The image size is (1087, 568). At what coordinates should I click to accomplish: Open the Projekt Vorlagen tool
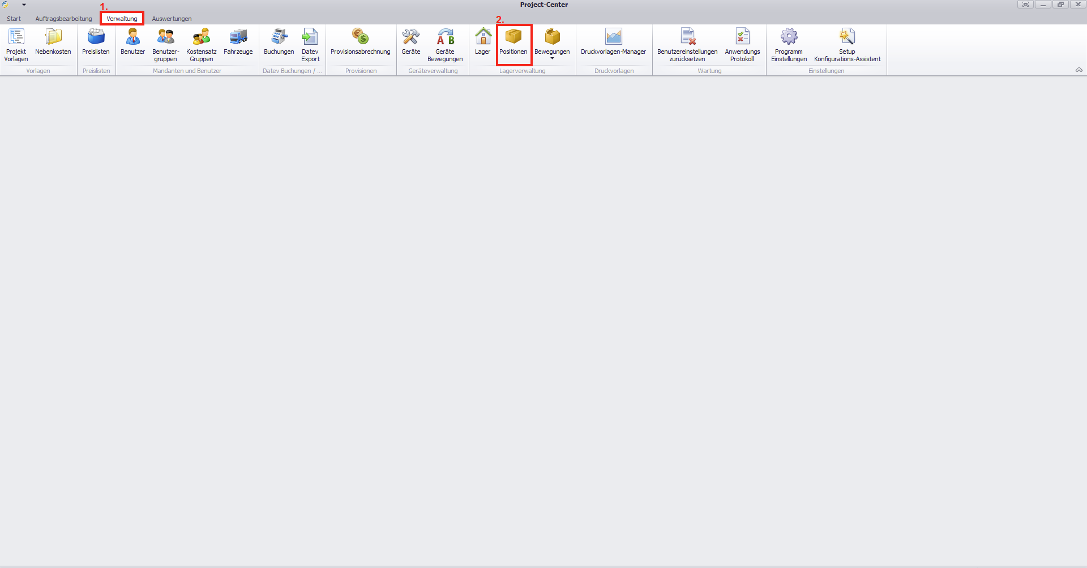(x=16, y=44)
